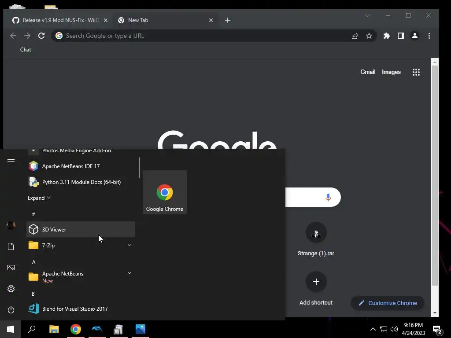Click Start menu app list scrollbar

click(139, 167)
